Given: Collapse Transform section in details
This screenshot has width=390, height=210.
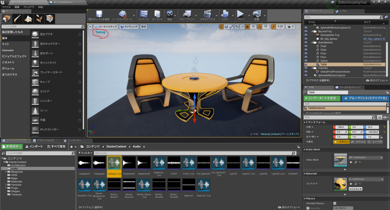Looking at the screenshot, I should click(x=304, y=122).
